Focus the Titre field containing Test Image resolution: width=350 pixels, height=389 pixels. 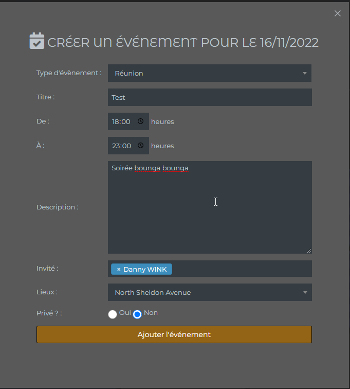click(210, 97)
